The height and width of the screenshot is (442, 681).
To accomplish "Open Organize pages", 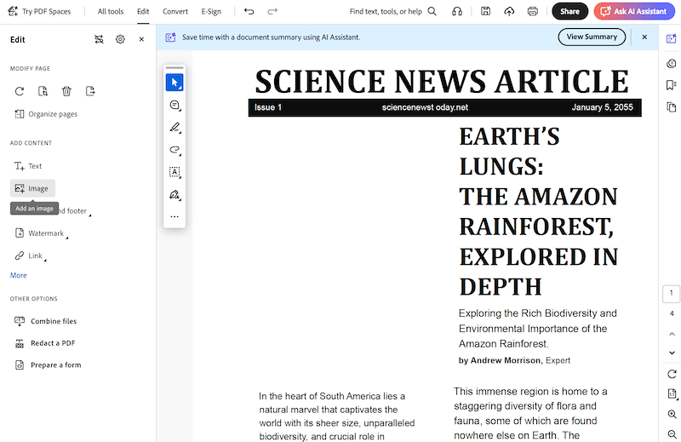I will coord(46,114).
